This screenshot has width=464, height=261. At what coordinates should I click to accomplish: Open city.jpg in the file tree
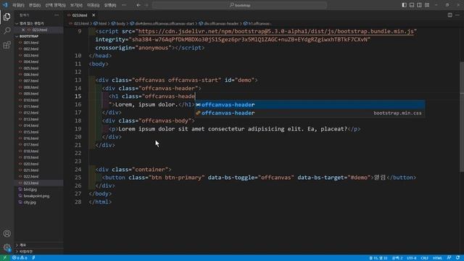click(x=38, y=202)
